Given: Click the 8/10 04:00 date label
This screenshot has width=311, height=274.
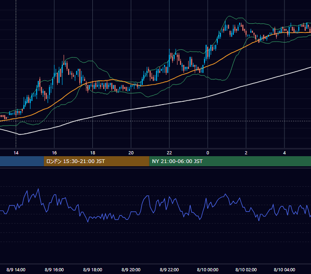Looking at the screenshot, I should click(x=284, y=269).
